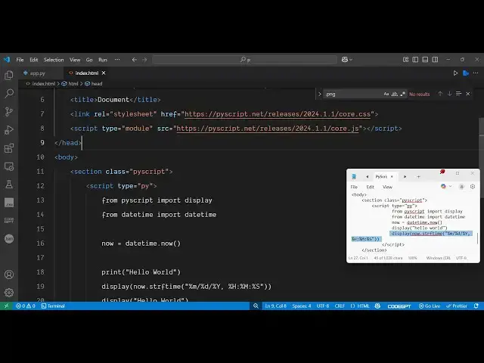Open the blue Docker icon in editor toolbar

pyautogui.click(x=466, y=73)
